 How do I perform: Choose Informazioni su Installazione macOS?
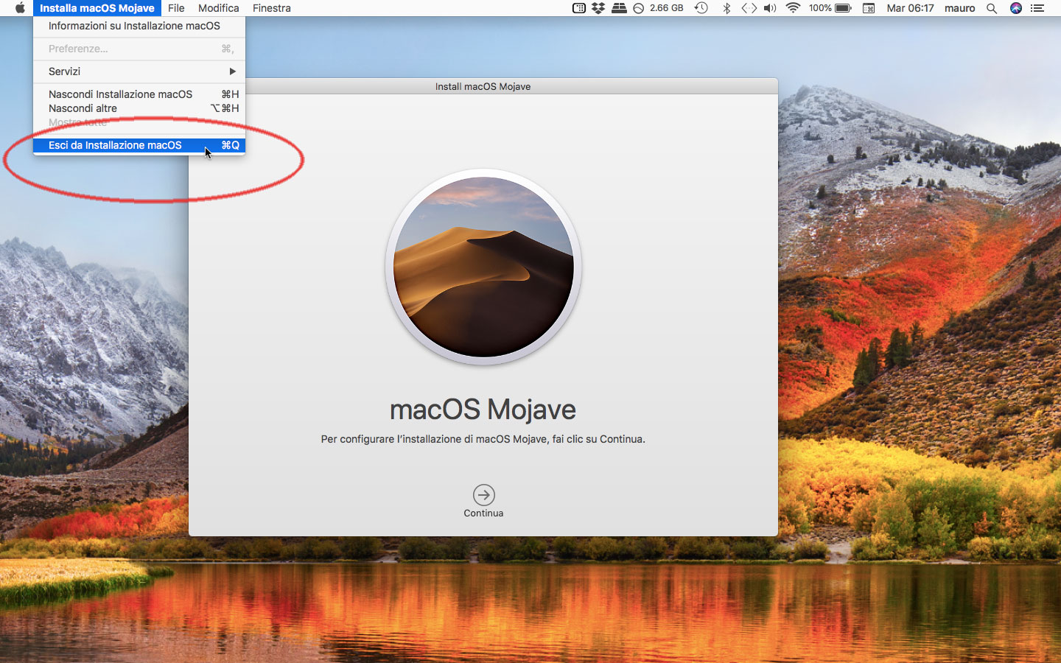click(x=139, y=26)
